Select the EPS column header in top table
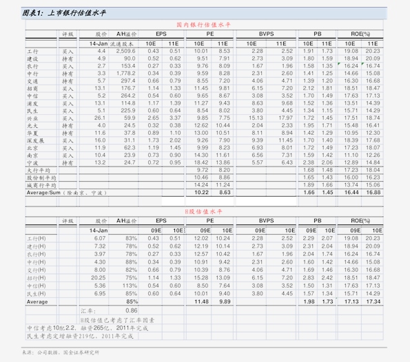 click(161, 34)
